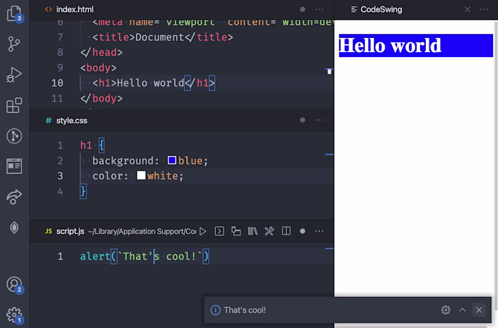
Task: Open more actions for script.js editor
Action: click(319, 231)
